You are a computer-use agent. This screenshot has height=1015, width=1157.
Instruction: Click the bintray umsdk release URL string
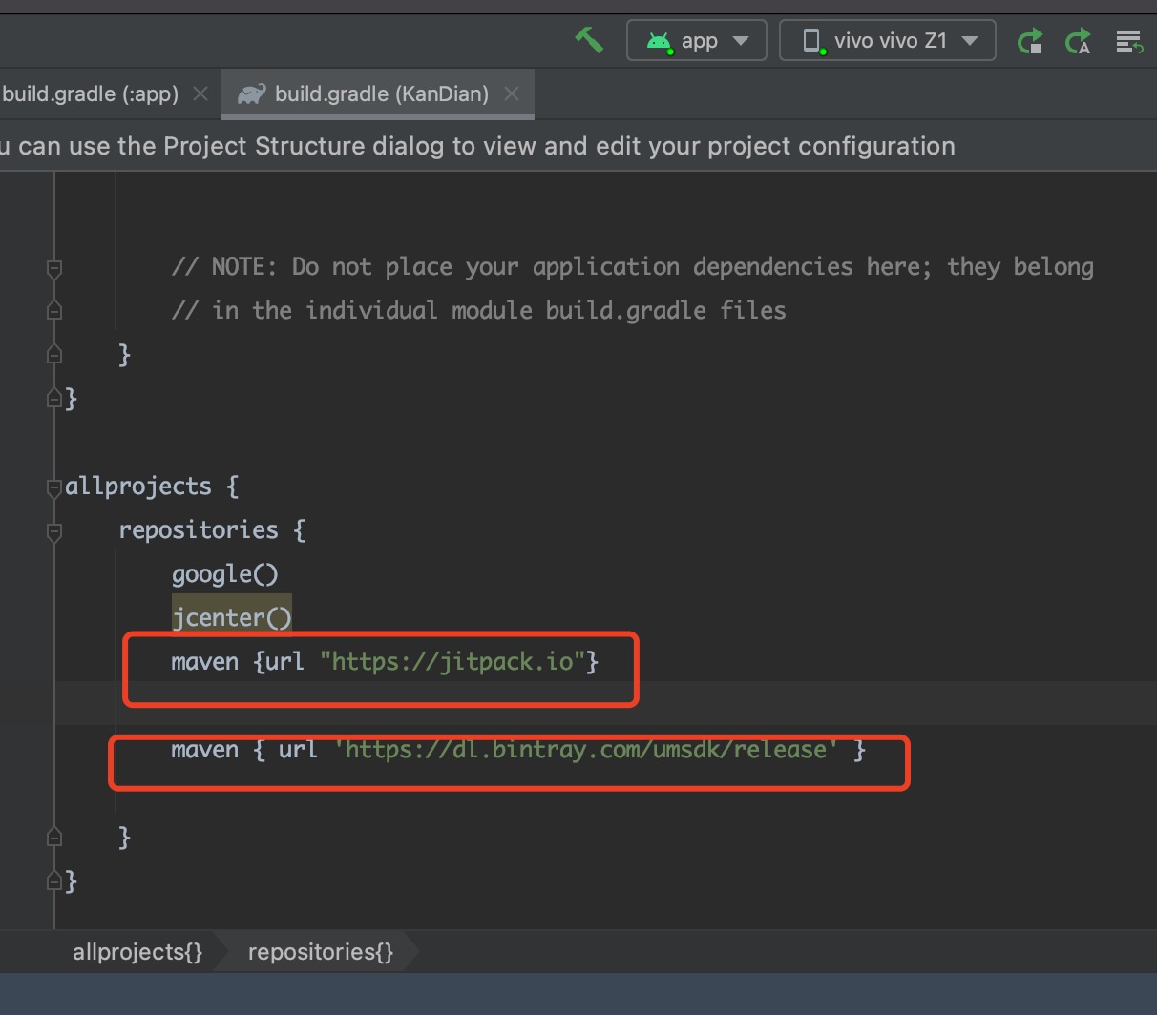click(586, 749)
